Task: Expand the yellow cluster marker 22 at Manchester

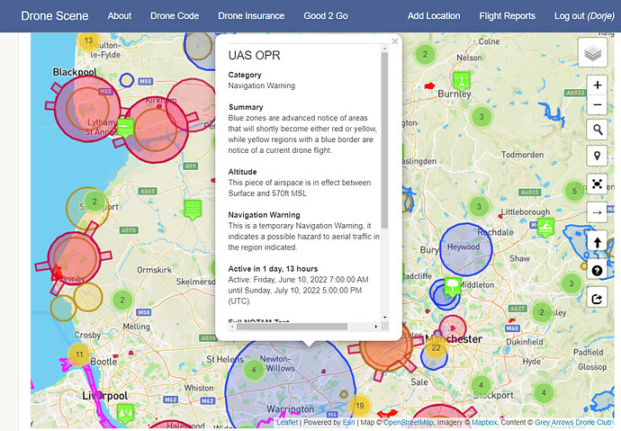Action: pyautogui.click(x=436, y=348)
